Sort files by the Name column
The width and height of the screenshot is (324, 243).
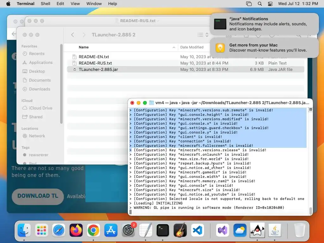click(84, 47)
